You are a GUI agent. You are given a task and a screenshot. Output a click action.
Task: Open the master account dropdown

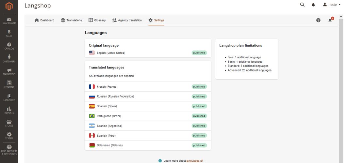331,5
